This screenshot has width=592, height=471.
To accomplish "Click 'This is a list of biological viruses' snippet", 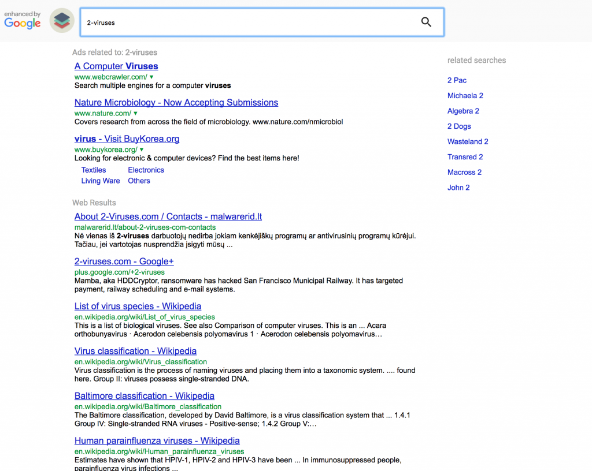I will (230, 330).
